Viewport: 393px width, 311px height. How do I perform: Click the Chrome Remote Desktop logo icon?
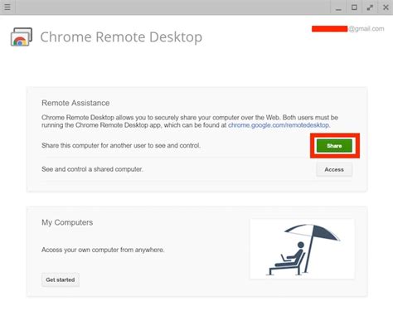[x=22, y=36]
